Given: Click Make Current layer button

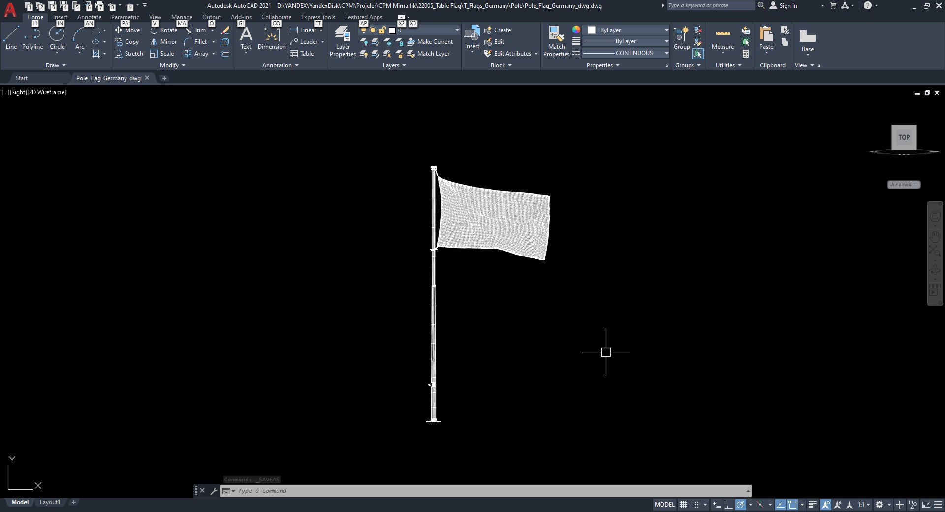Looking at the screenshot, I should (430, 42).
